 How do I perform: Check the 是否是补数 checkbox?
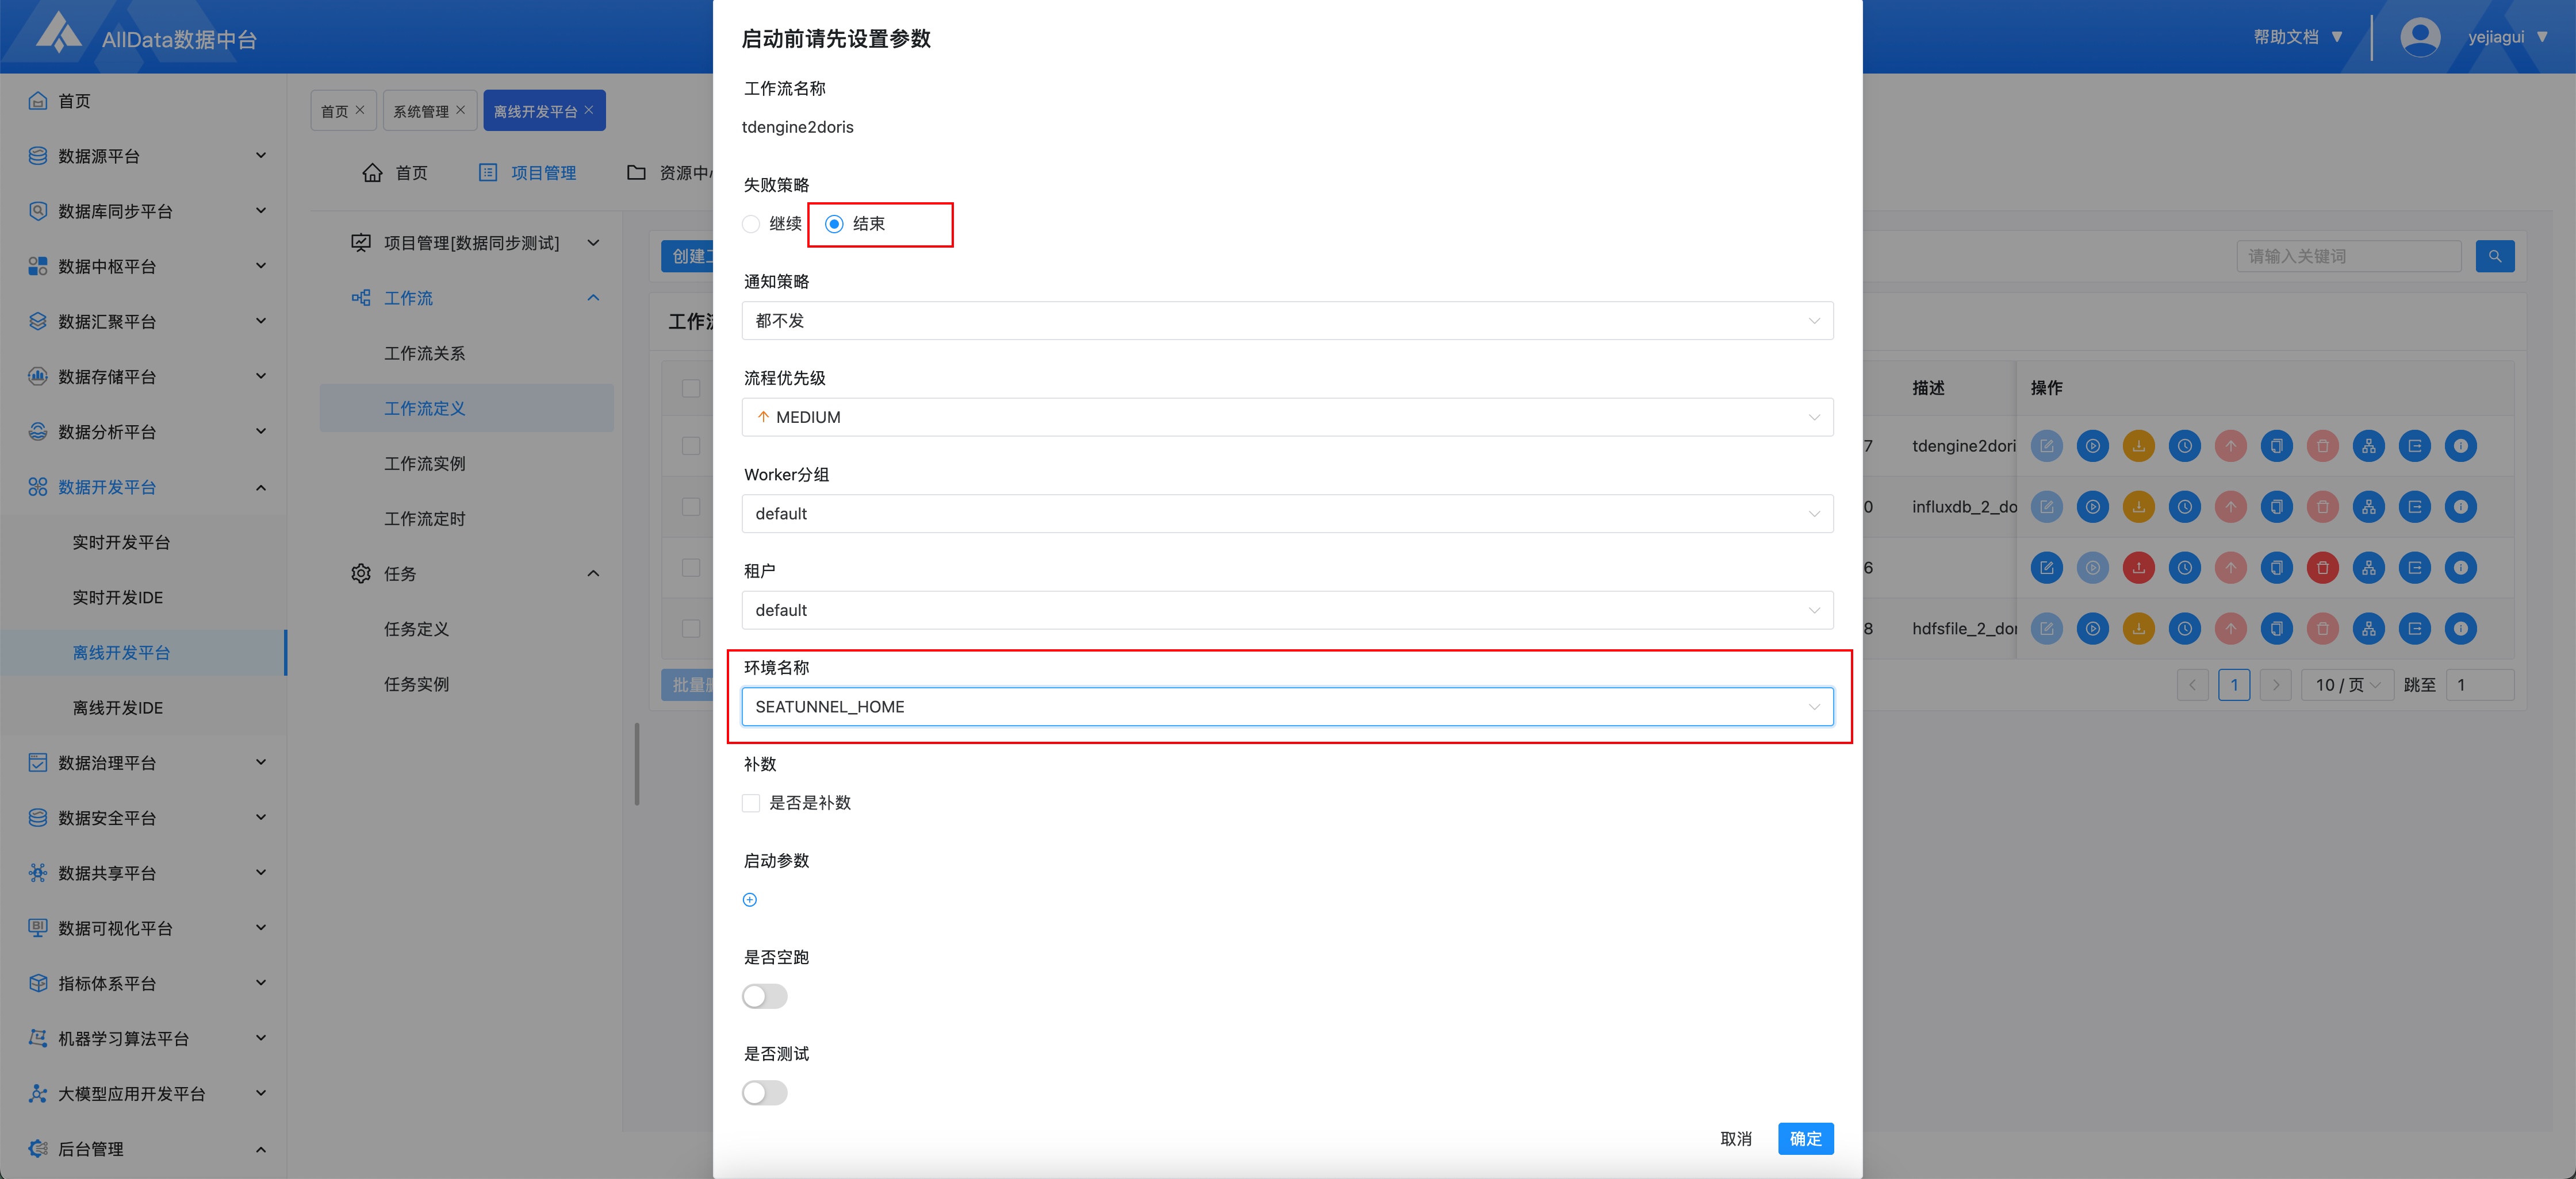point(751,803)
